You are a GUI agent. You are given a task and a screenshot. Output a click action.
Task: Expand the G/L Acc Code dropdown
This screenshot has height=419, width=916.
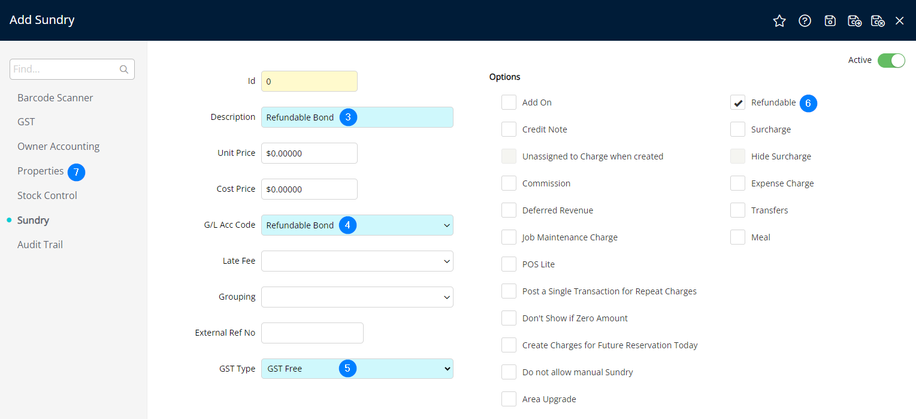click(446, 225)
